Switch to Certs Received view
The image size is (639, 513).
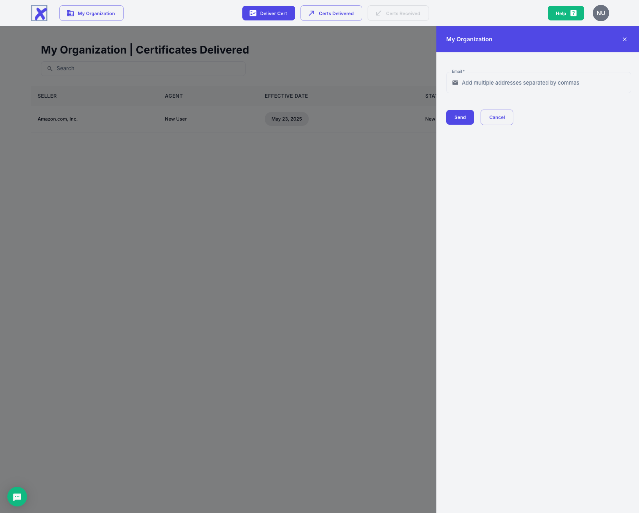pos(398,13)
